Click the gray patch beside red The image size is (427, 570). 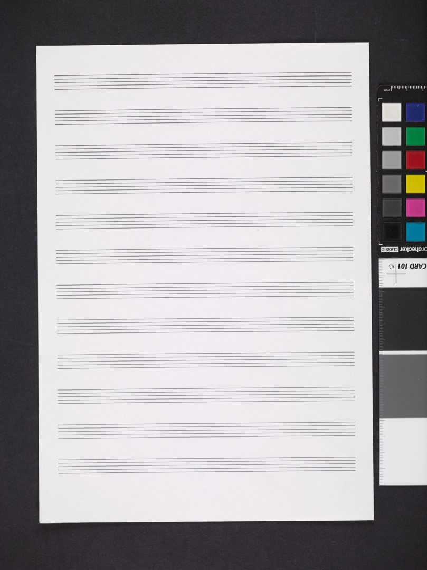click(392, 160)
